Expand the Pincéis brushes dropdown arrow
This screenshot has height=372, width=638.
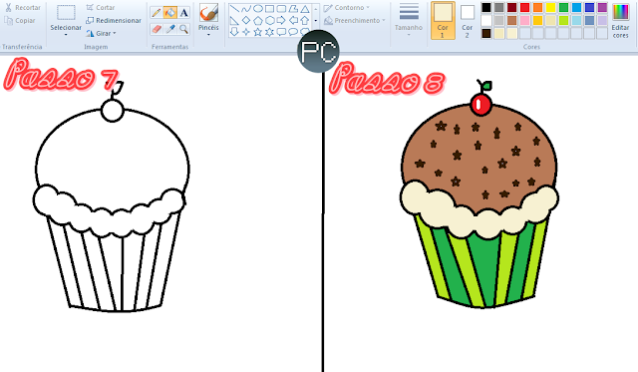208,35
